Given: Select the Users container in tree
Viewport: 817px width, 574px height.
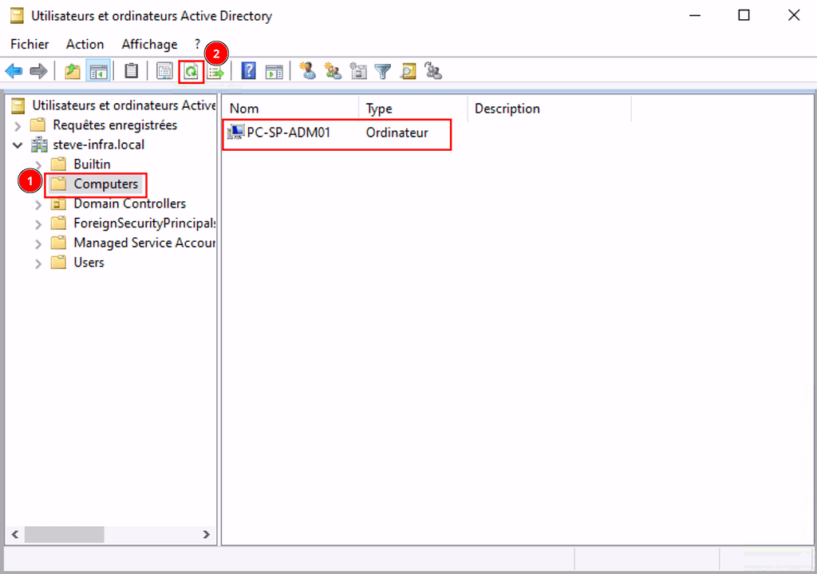Looking at the screenshot, I should click(x=89, y=263).
